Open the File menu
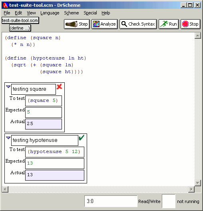 [x=7, y=13]
